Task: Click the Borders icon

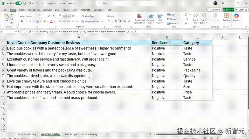Action: (x=37, y=21)
